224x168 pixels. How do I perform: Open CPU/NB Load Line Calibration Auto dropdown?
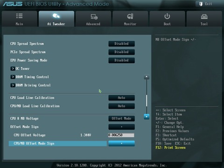(x=121, y=106)
